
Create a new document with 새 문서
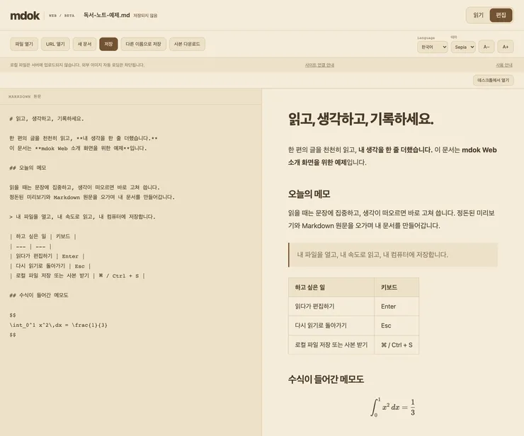[84, 44]
